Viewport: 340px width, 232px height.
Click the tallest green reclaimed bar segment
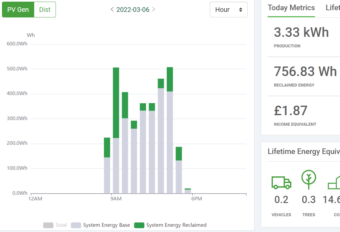pos(116,103)
